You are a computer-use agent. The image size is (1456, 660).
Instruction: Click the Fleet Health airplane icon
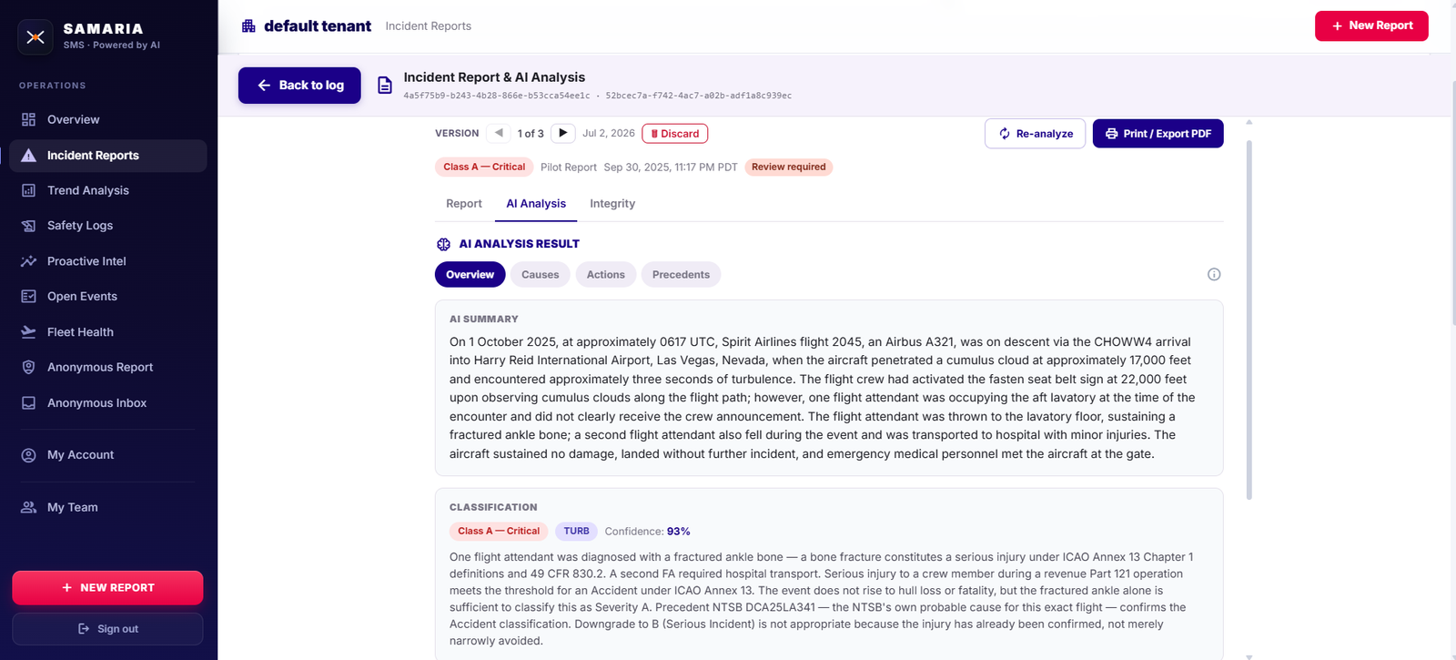[x=29, y=332]
